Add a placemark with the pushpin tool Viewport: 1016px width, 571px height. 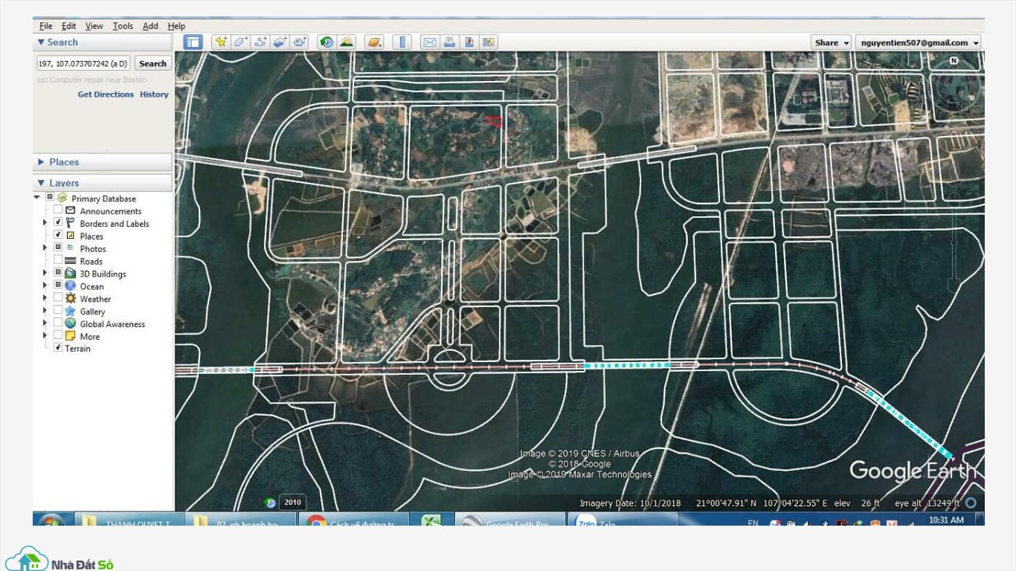(x=220, y=42)
